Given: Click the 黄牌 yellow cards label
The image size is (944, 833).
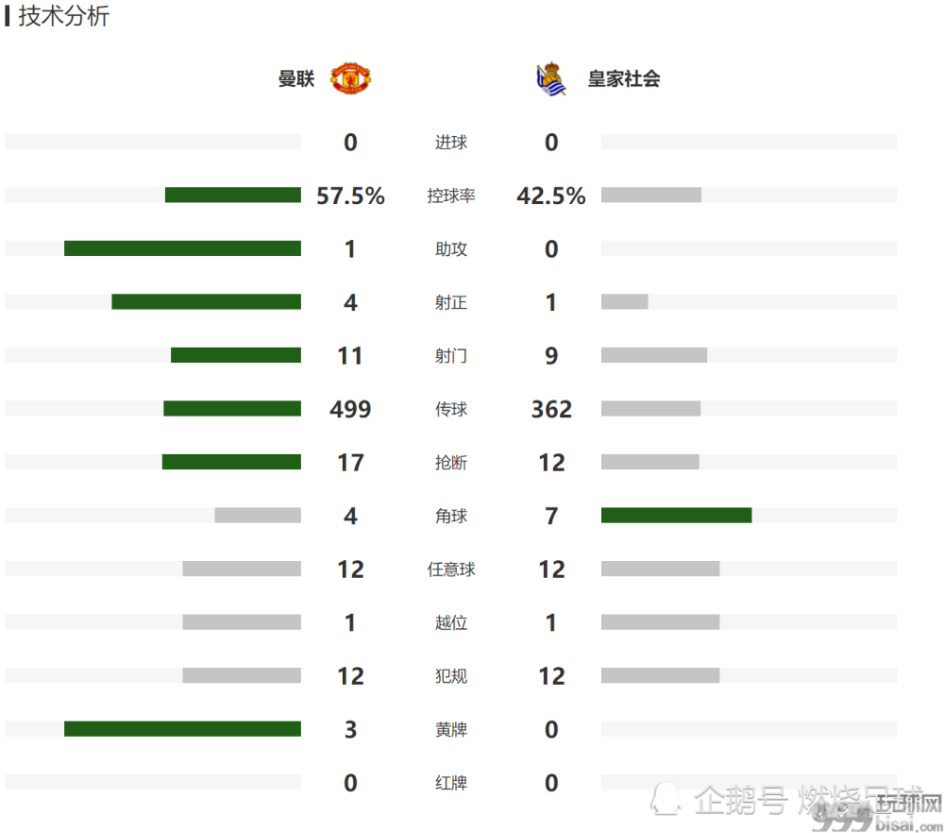Looking at the screenshot, I should point(451,730).
